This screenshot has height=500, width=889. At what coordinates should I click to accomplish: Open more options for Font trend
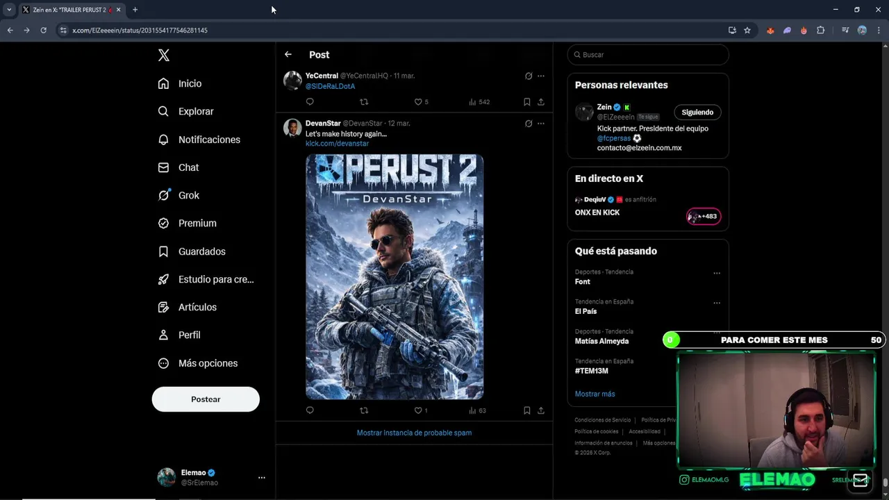(x=717, y=273)
